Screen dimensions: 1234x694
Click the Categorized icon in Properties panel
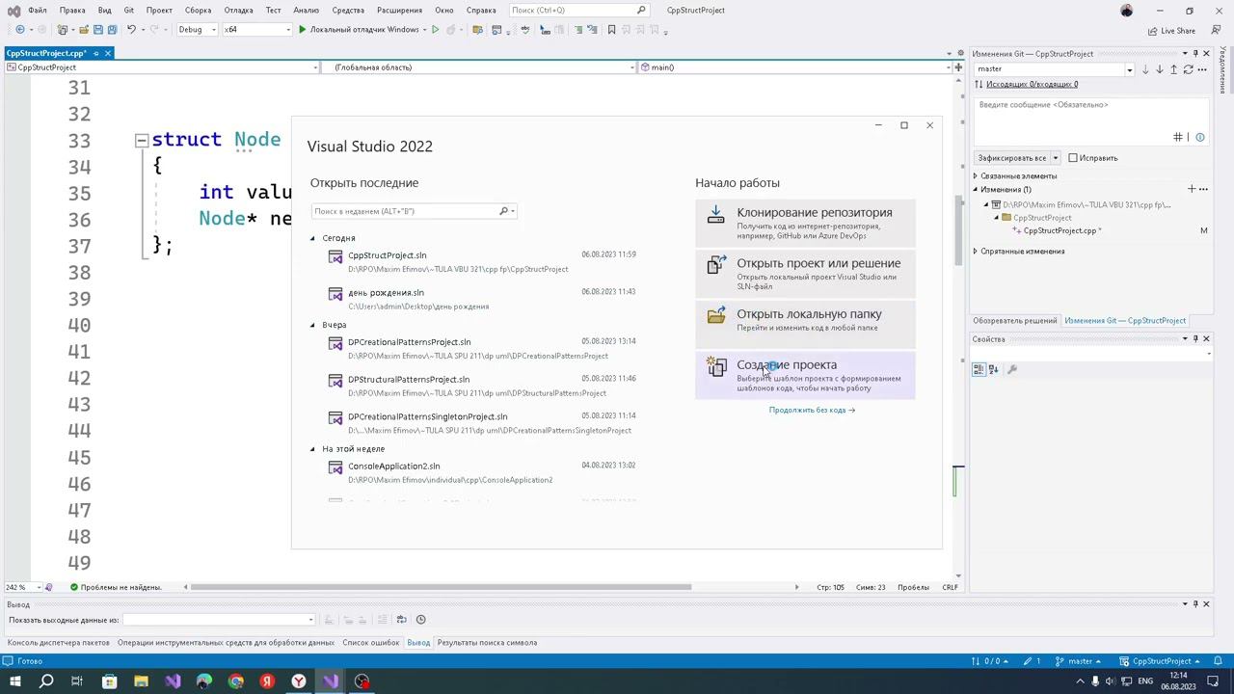pyautogui.click(x=979, y=369)
